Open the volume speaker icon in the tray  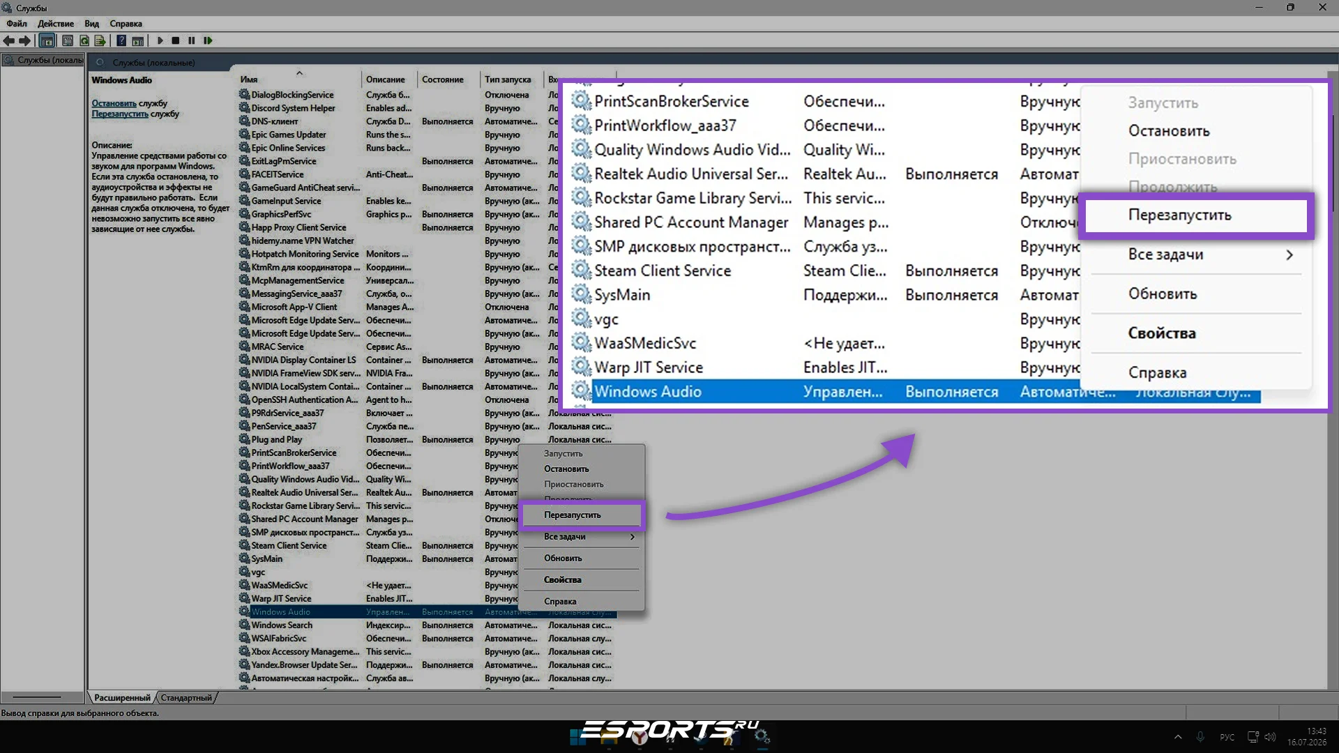tap(1270, 736)
